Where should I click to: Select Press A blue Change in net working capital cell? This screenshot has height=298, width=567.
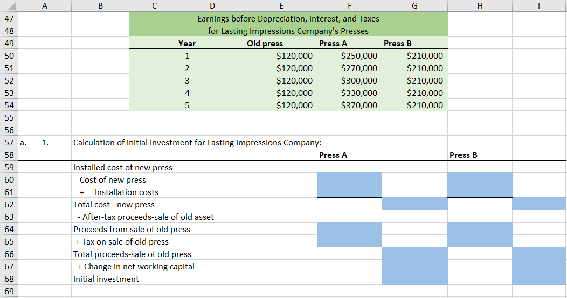[414, 266]
